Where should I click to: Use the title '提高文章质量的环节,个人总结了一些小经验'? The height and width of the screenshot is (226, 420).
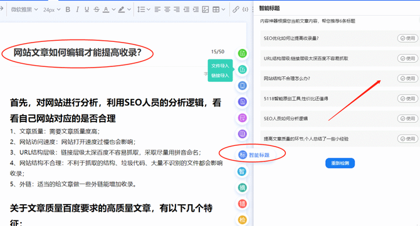(x=407, y=138)
